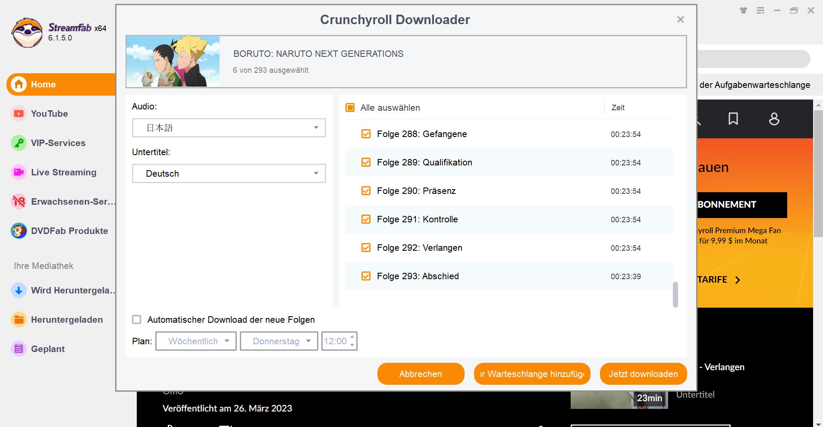Uncheck Folge 291: Kontrolle
Screen dimensions: 823x427
coord(366,219)
